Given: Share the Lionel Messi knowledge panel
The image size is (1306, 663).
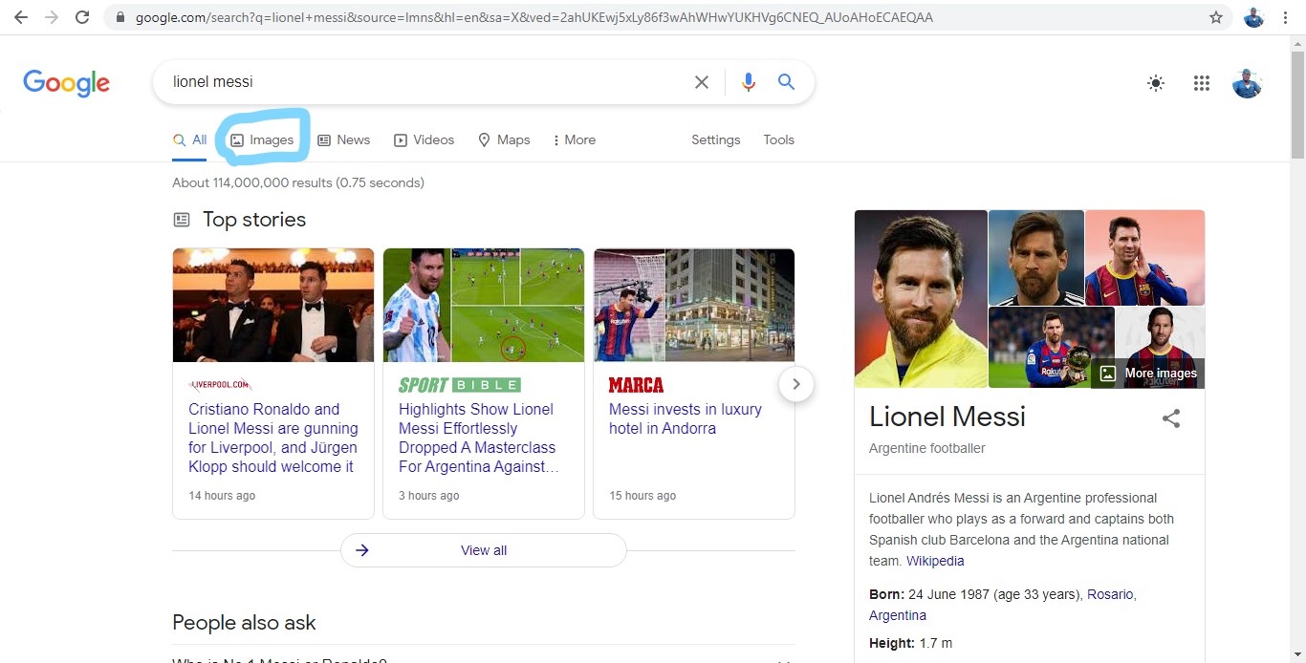Looking at the screenshot, I should [1171, 418].
